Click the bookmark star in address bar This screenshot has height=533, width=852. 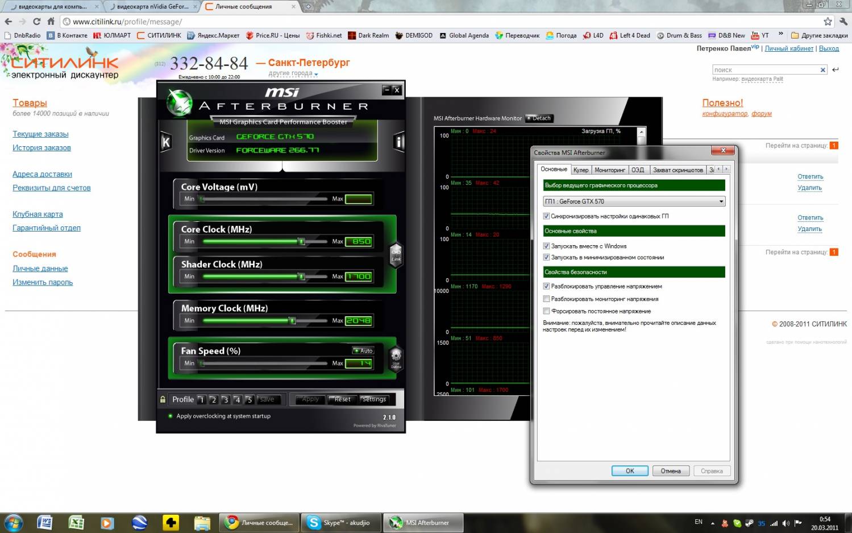[x=828, y=22]
